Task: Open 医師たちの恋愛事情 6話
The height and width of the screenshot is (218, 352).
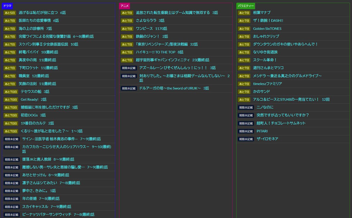Action: pos(39,21)
